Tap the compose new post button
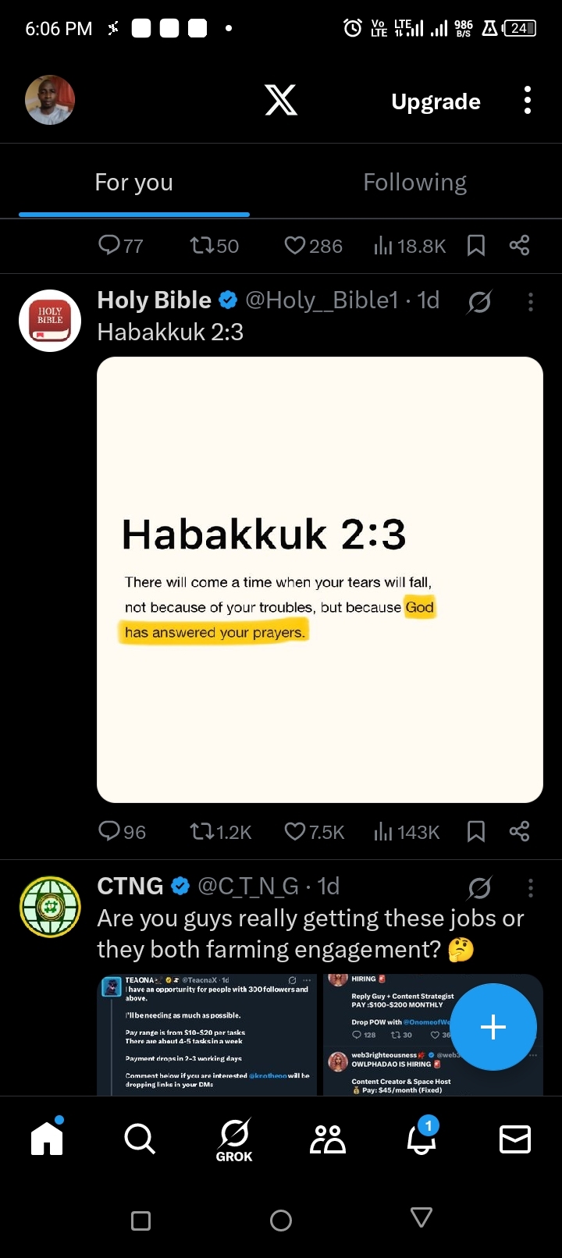The height and width of the screenshot is (1258, 562). tap(493, 1027)
